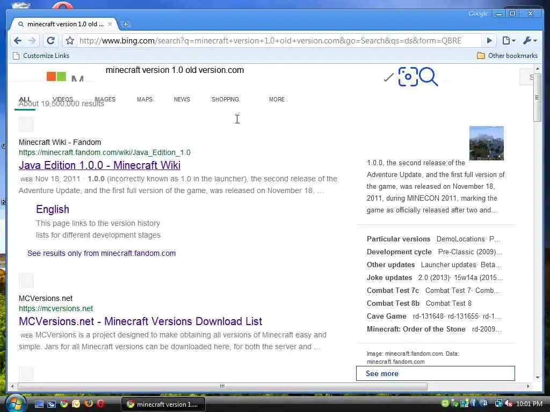The height and width of the screenshot is (412, 550).
Task: Open the Development cycle entry
Action: point(399,252)
